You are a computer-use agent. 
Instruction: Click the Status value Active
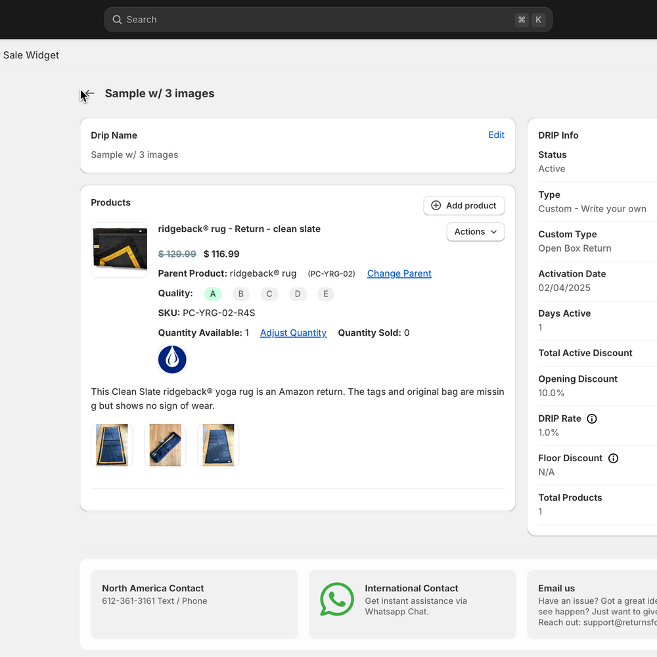pyautogui.click(x=552, y=169)
